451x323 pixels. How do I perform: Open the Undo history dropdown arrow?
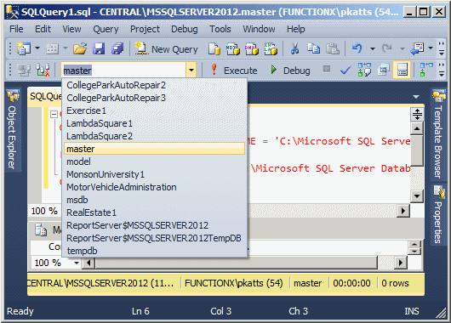tap(373, 48)
